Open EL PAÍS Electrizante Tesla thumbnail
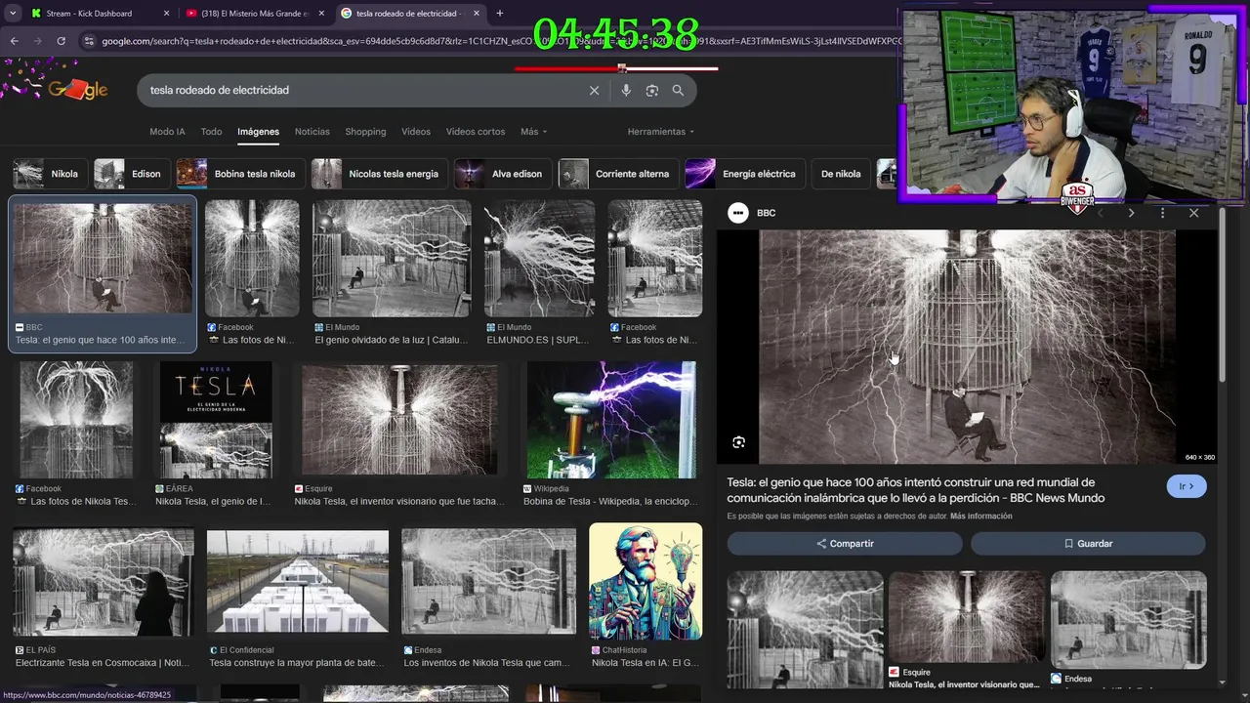 point(104,584)
